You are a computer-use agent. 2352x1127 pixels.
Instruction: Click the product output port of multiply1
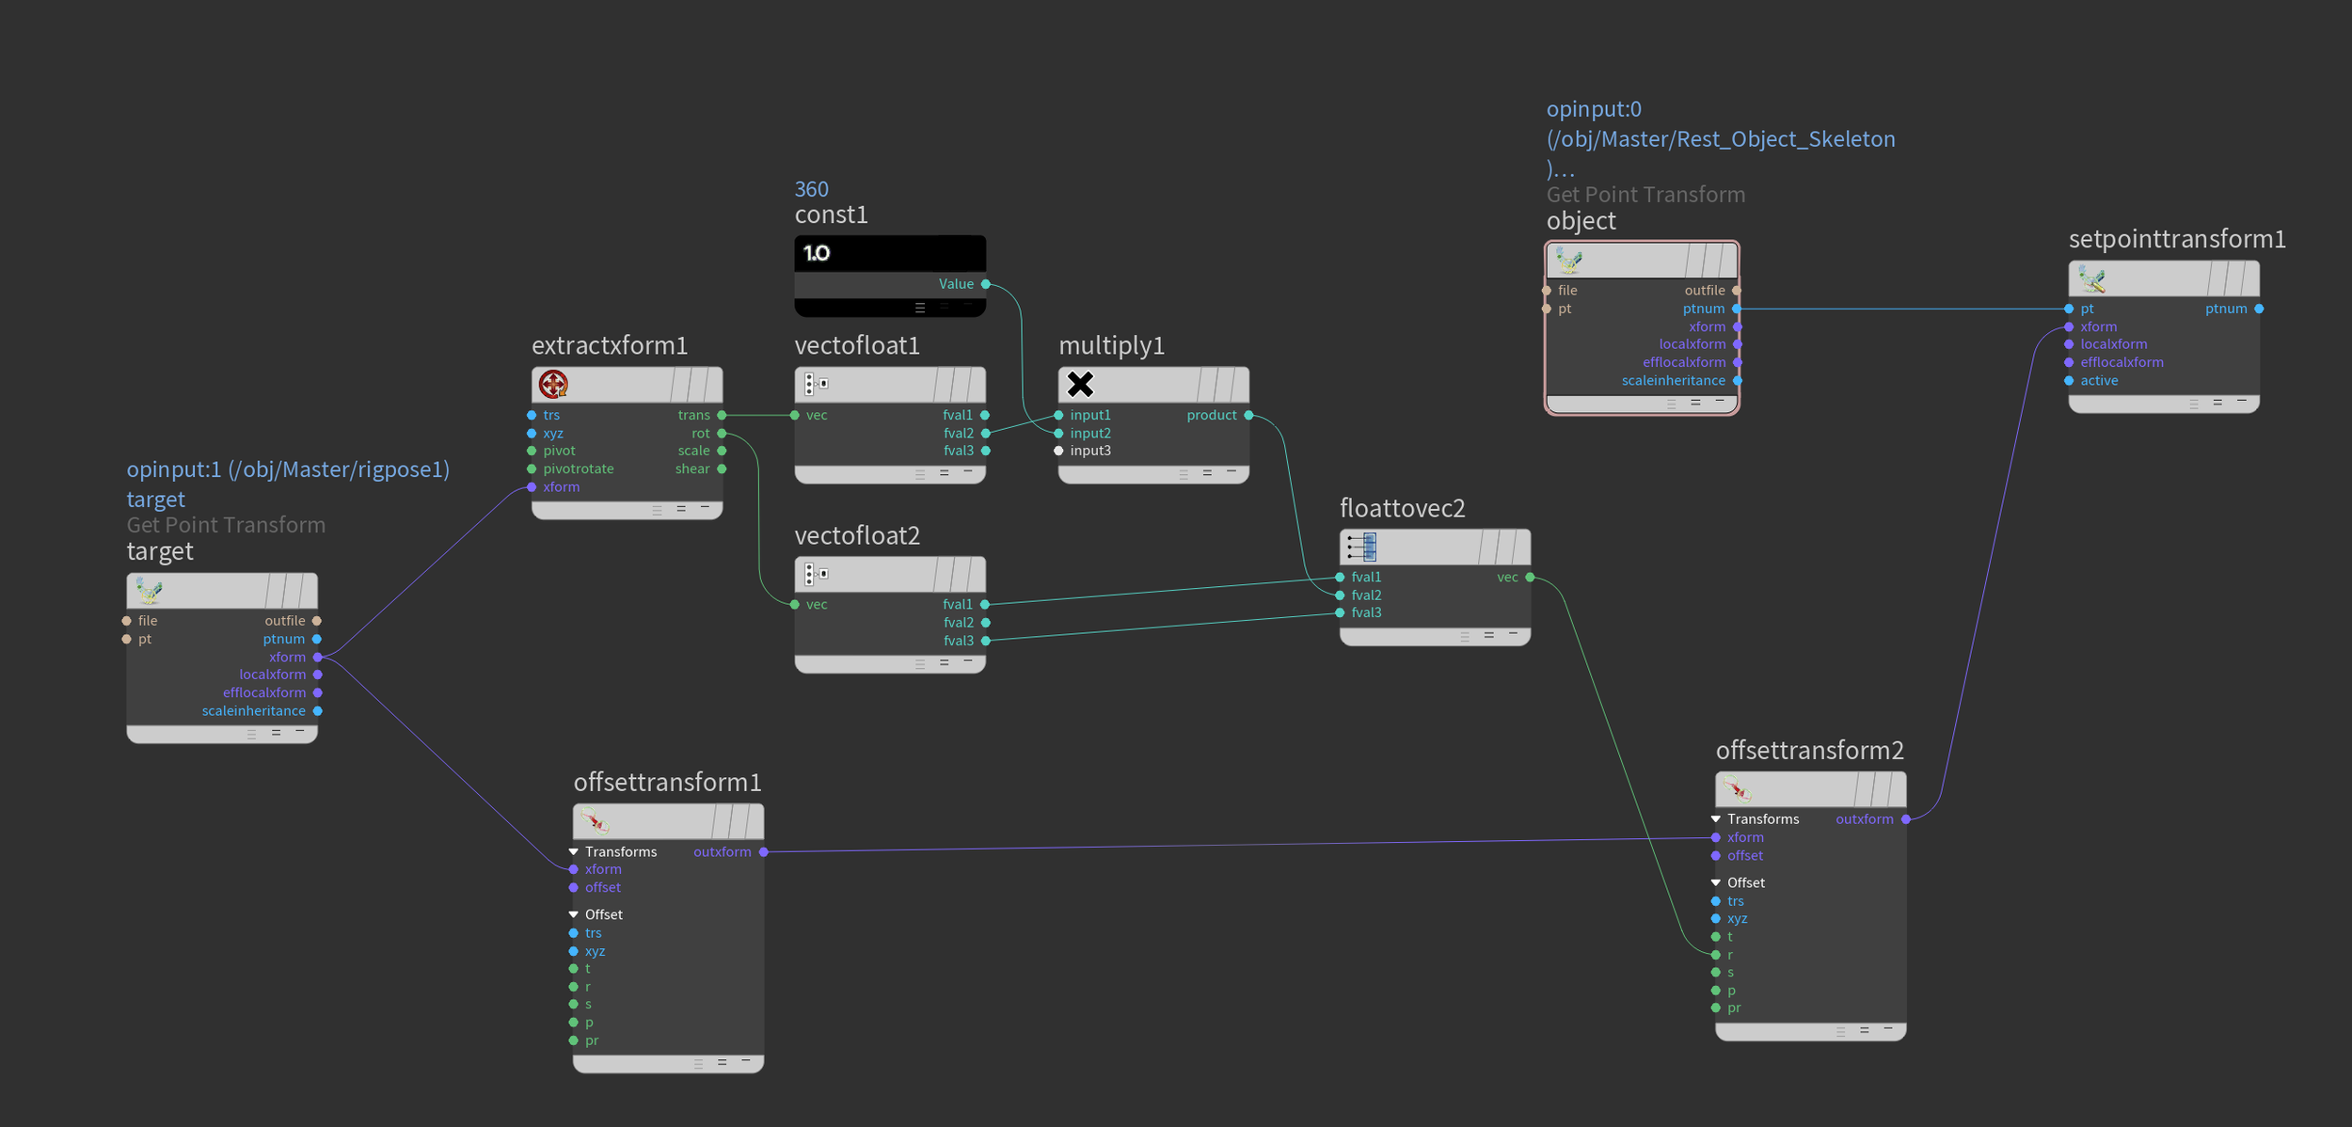[1248, 415]
